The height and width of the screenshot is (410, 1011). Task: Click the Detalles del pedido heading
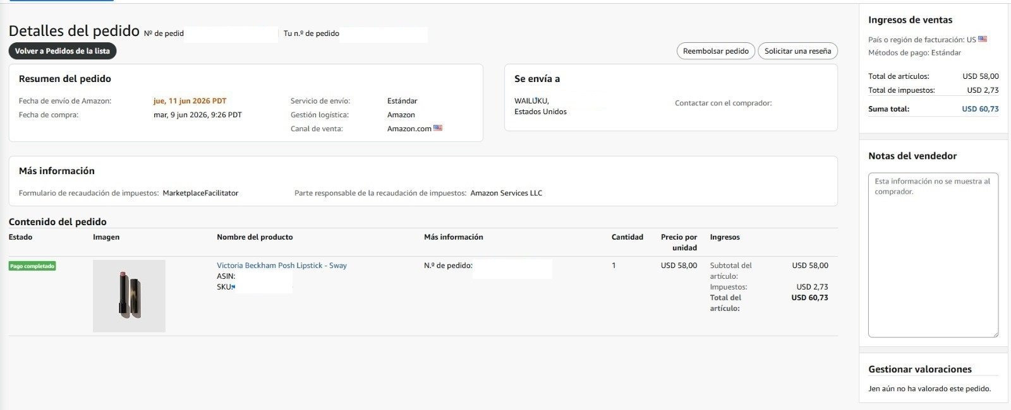pos(74,30)
